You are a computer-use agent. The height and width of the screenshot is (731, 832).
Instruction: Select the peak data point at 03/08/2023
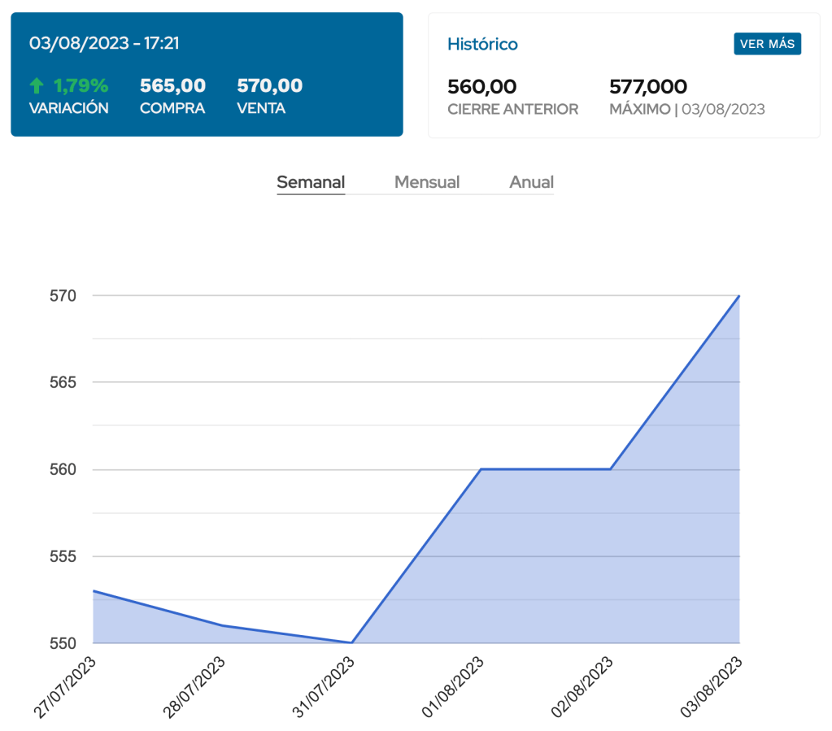[738, 296]
